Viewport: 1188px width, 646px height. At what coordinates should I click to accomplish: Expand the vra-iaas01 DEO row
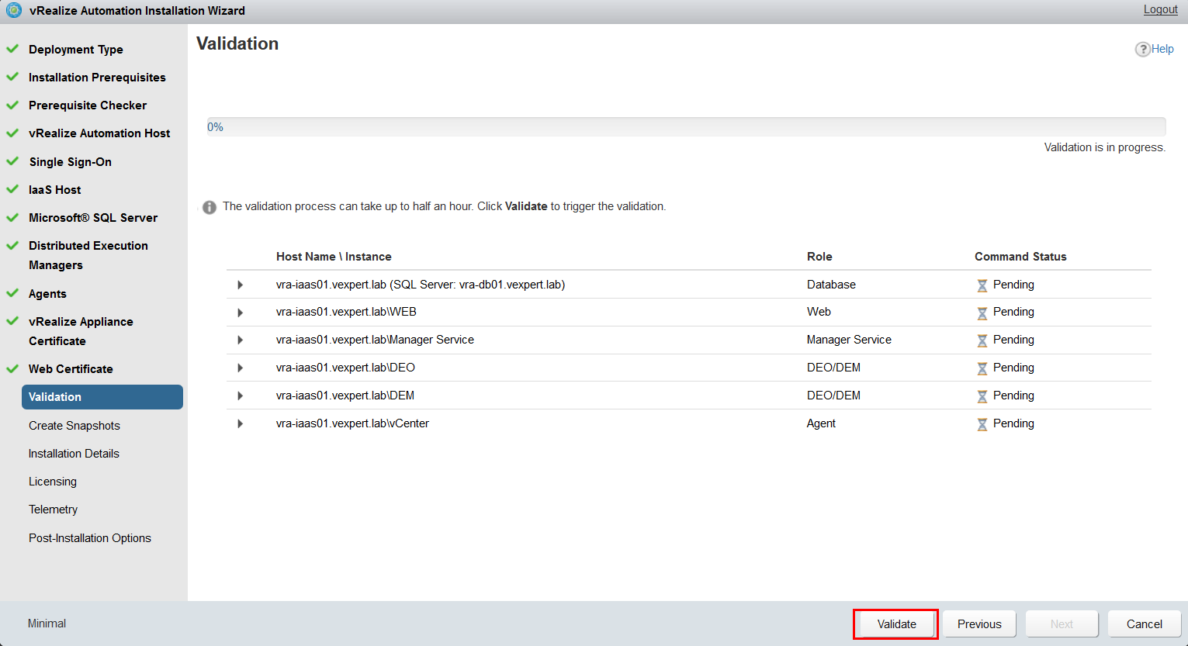click(x=241, y=368)
